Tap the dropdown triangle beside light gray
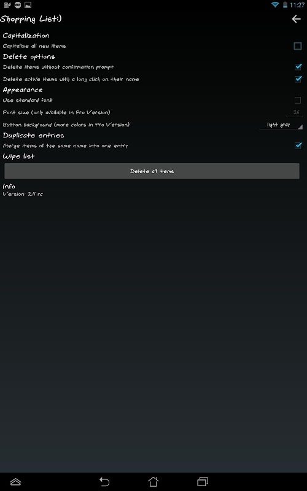Screen dimensions: 307x491 (300, 127)
